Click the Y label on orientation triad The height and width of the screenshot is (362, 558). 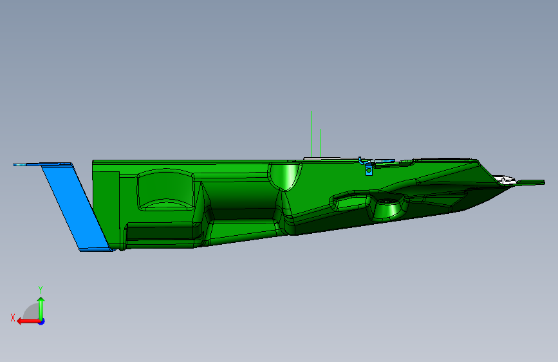41,290
